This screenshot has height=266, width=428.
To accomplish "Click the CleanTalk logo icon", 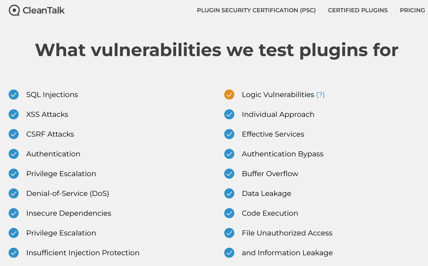I will click(x=14, y=10).
